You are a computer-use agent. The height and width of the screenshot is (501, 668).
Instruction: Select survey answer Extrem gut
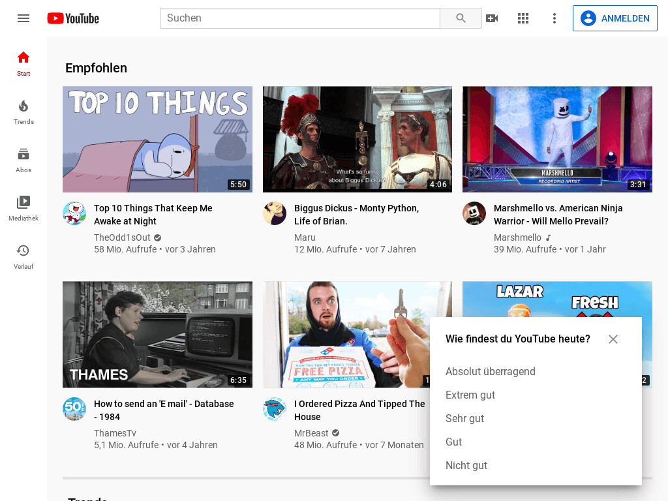[x=470, y=395]
